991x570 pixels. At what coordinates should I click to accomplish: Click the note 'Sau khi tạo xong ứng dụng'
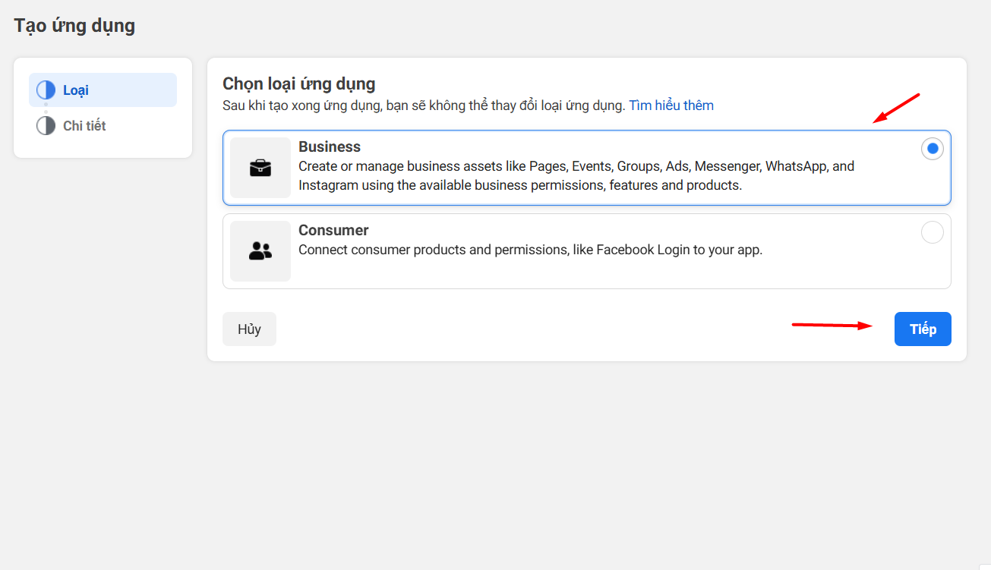coord(424,105)
